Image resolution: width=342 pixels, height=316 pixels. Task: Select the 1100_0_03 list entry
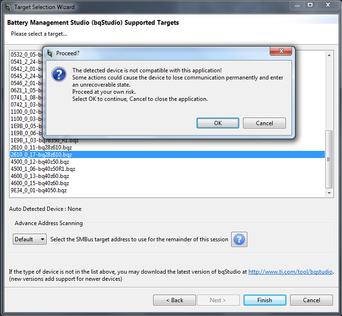tap(26, 119)
